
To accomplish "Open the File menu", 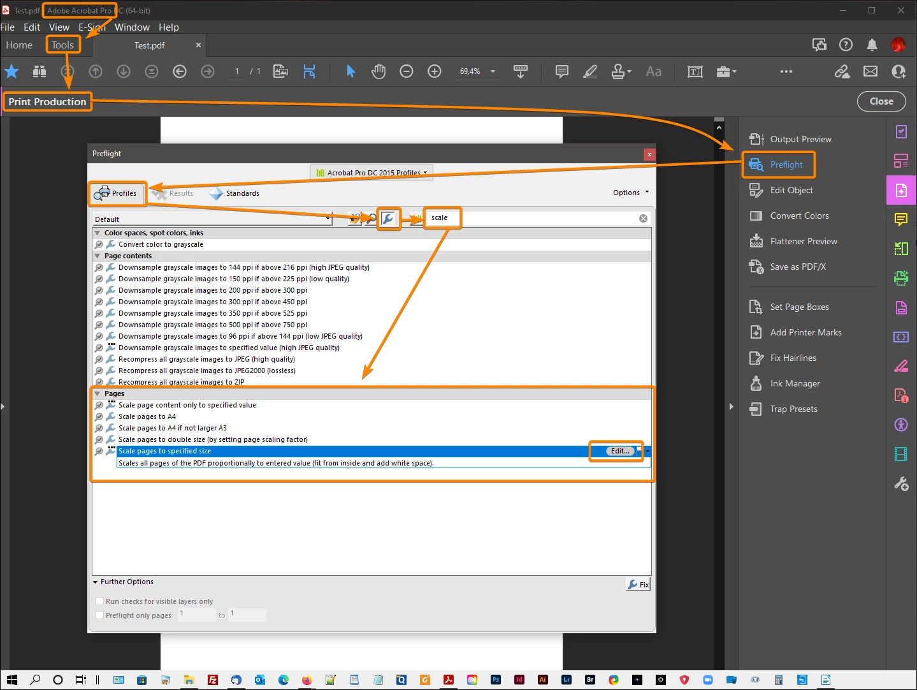I will click(x=8, y=27).
